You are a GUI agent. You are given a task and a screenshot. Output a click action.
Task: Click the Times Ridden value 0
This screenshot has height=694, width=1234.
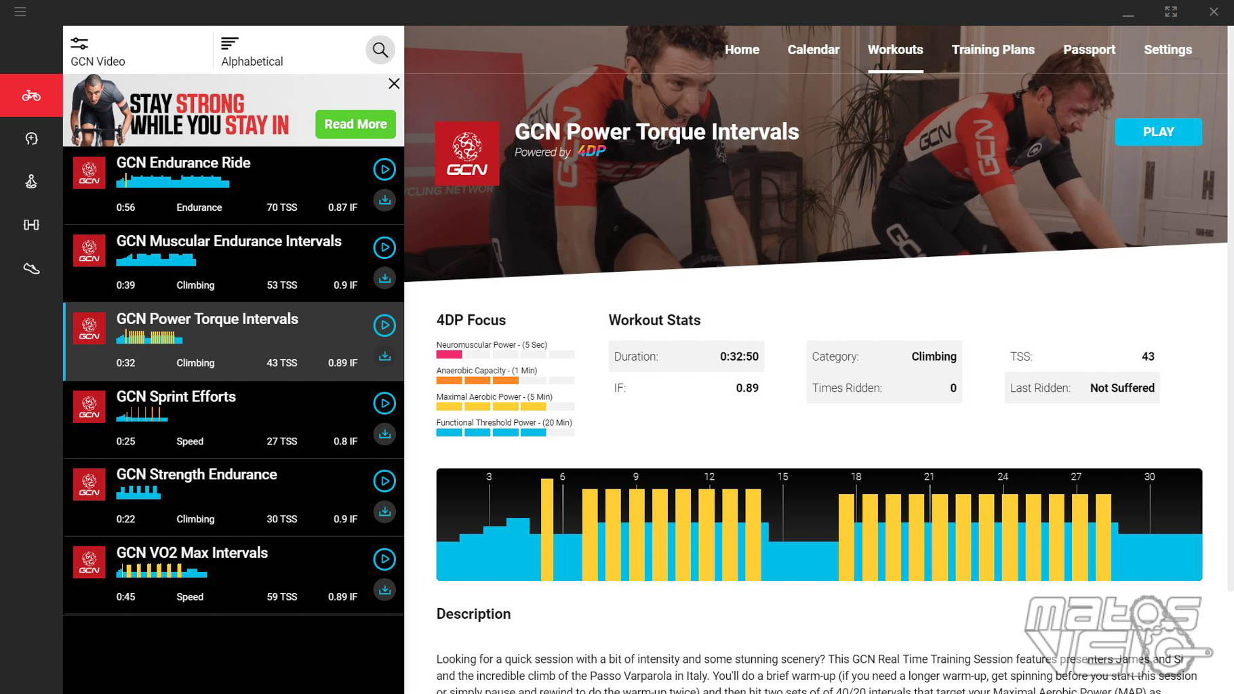tap(953, 388)
